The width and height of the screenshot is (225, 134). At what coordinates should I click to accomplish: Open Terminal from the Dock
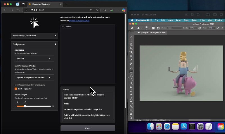[192, 126]
